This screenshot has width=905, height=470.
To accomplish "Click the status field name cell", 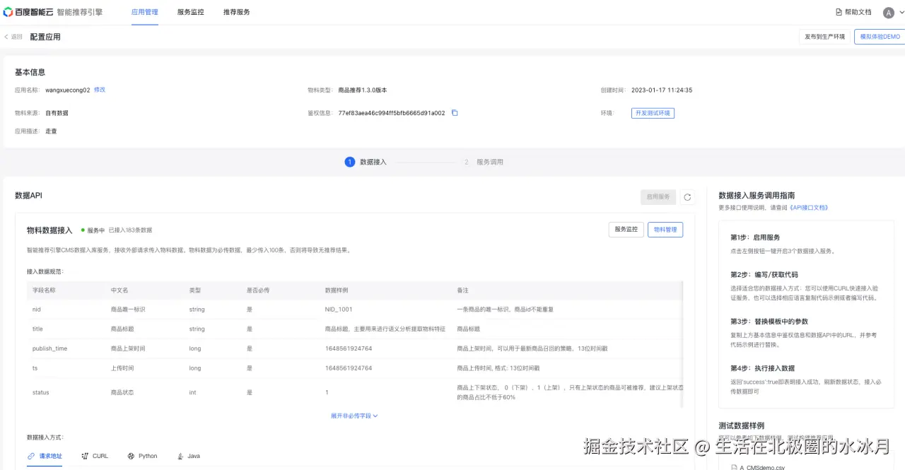I will (x=41, y=392).
